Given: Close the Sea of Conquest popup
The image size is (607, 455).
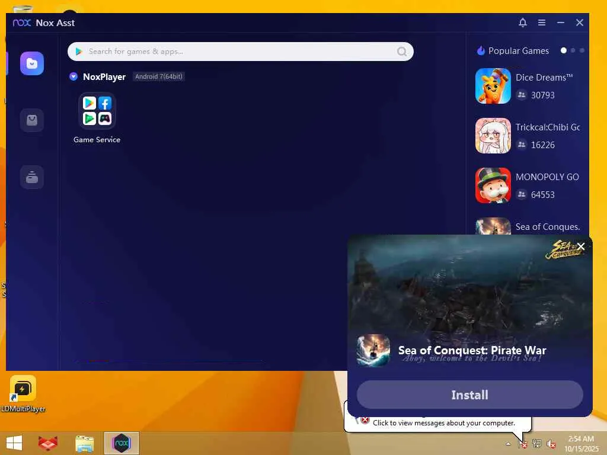Looking at the screenshot, I should pos(581,246).
